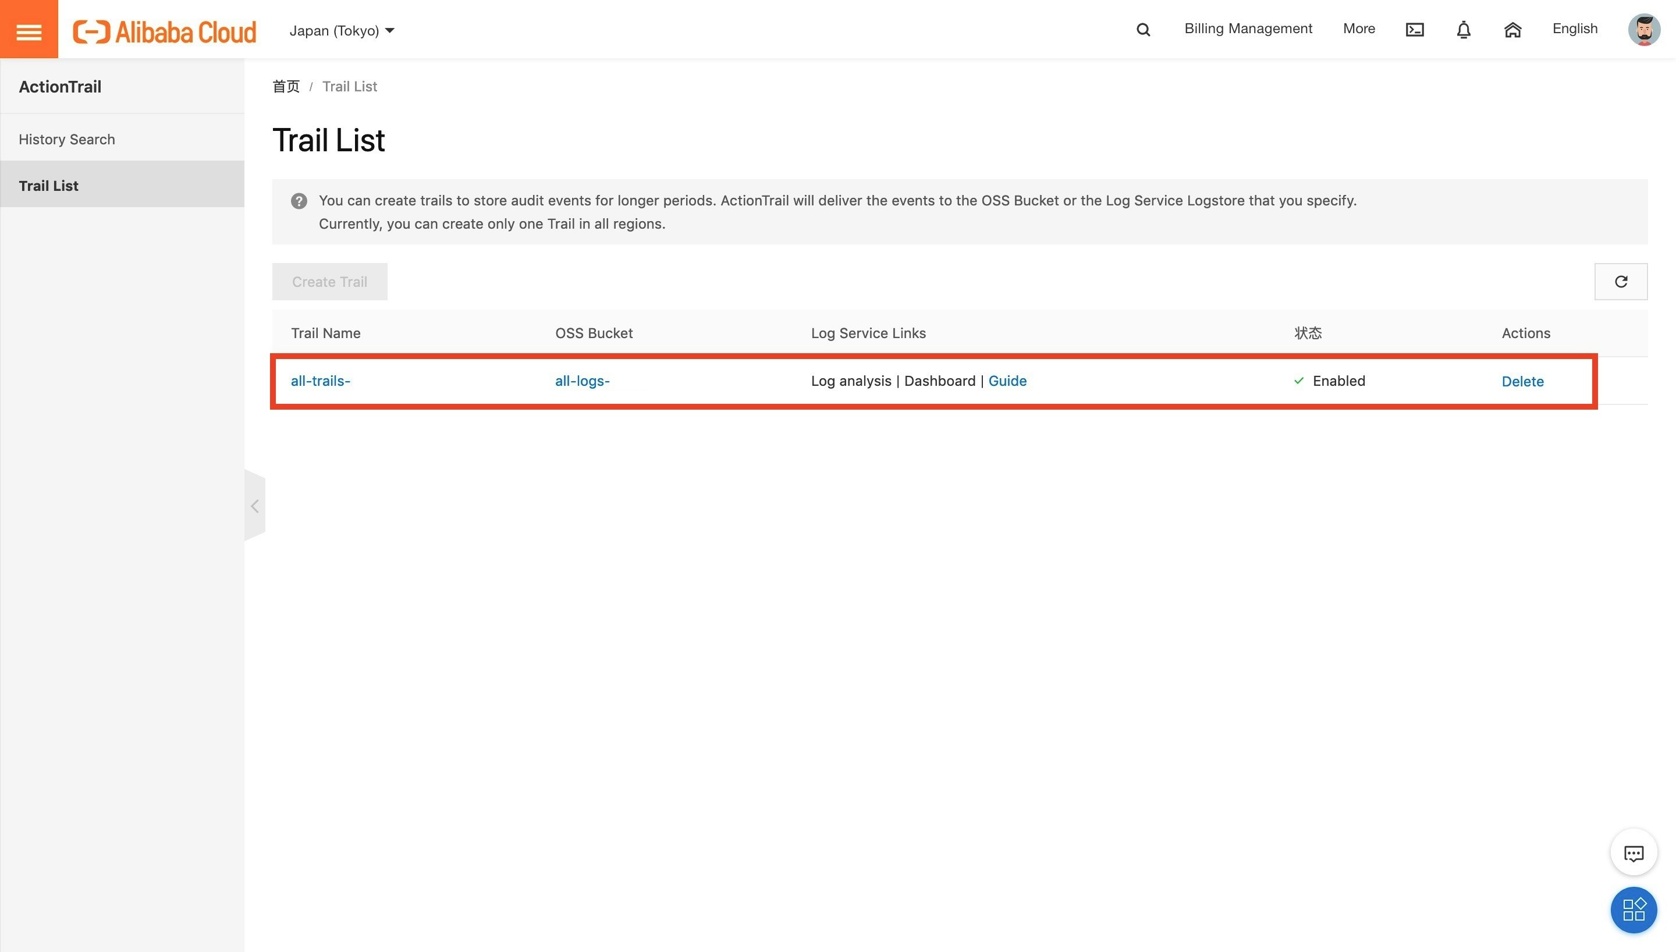The image size is (1676, 952).
Task: Click the Alibaba Cloud logo
Action: (164, 31)
